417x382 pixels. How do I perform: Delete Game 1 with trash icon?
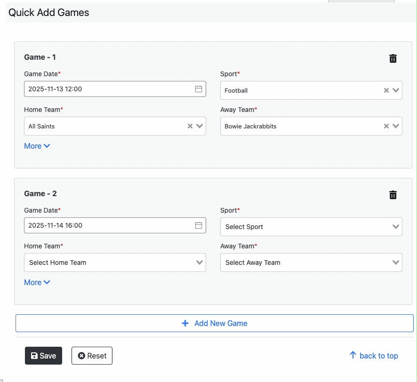pos(393,58)
